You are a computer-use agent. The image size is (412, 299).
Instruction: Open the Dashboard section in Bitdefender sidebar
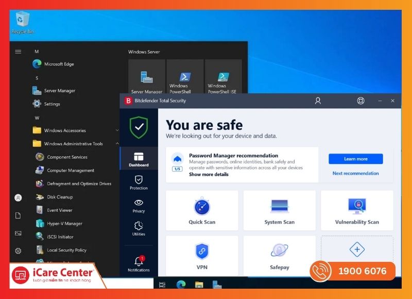coord(139,159)
